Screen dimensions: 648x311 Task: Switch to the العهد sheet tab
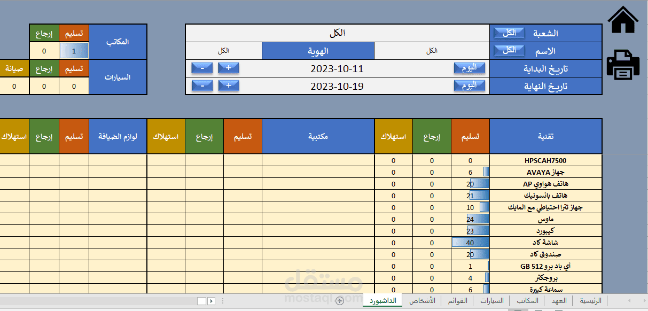[x=559, y=301]
